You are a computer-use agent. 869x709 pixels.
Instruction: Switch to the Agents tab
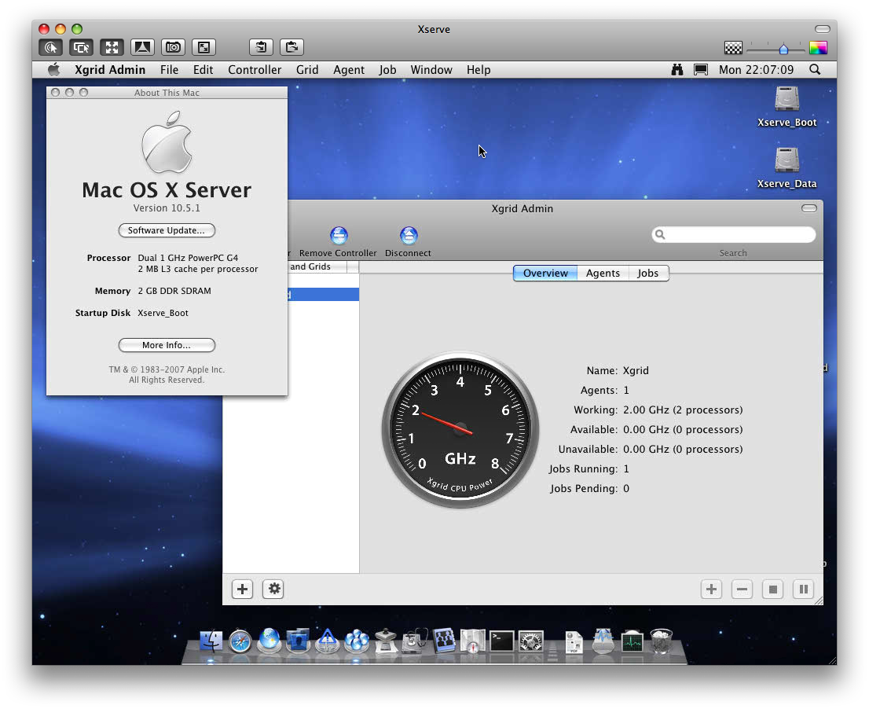(x=603, y=274)
